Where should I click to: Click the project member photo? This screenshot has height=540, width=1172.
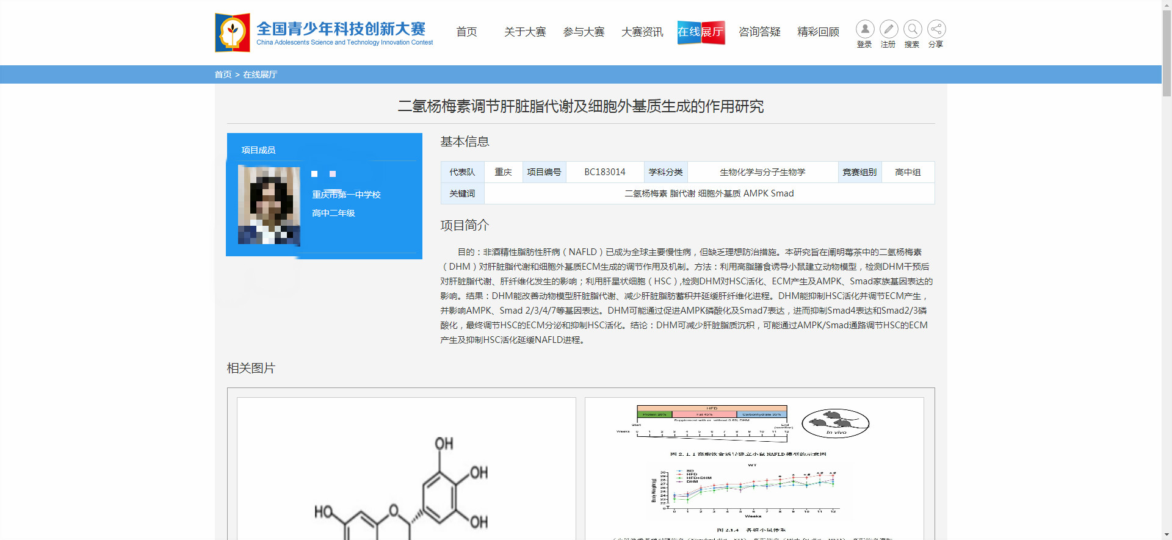click(x=269, y=206)
